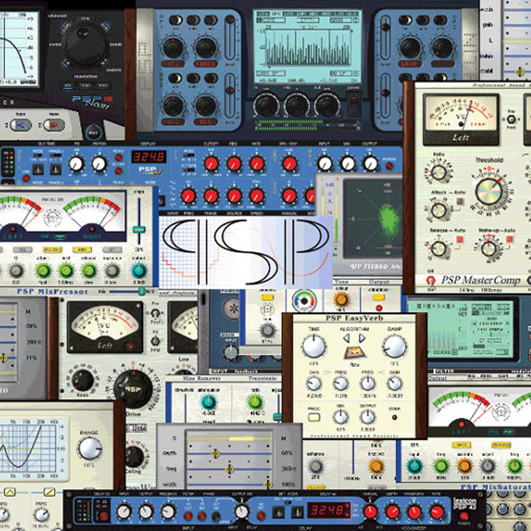The height and width of the screenshot is (531, 531).
Task: Click the MANUAL red knob on the PSP 42
Action: click(x=370, y=511)
